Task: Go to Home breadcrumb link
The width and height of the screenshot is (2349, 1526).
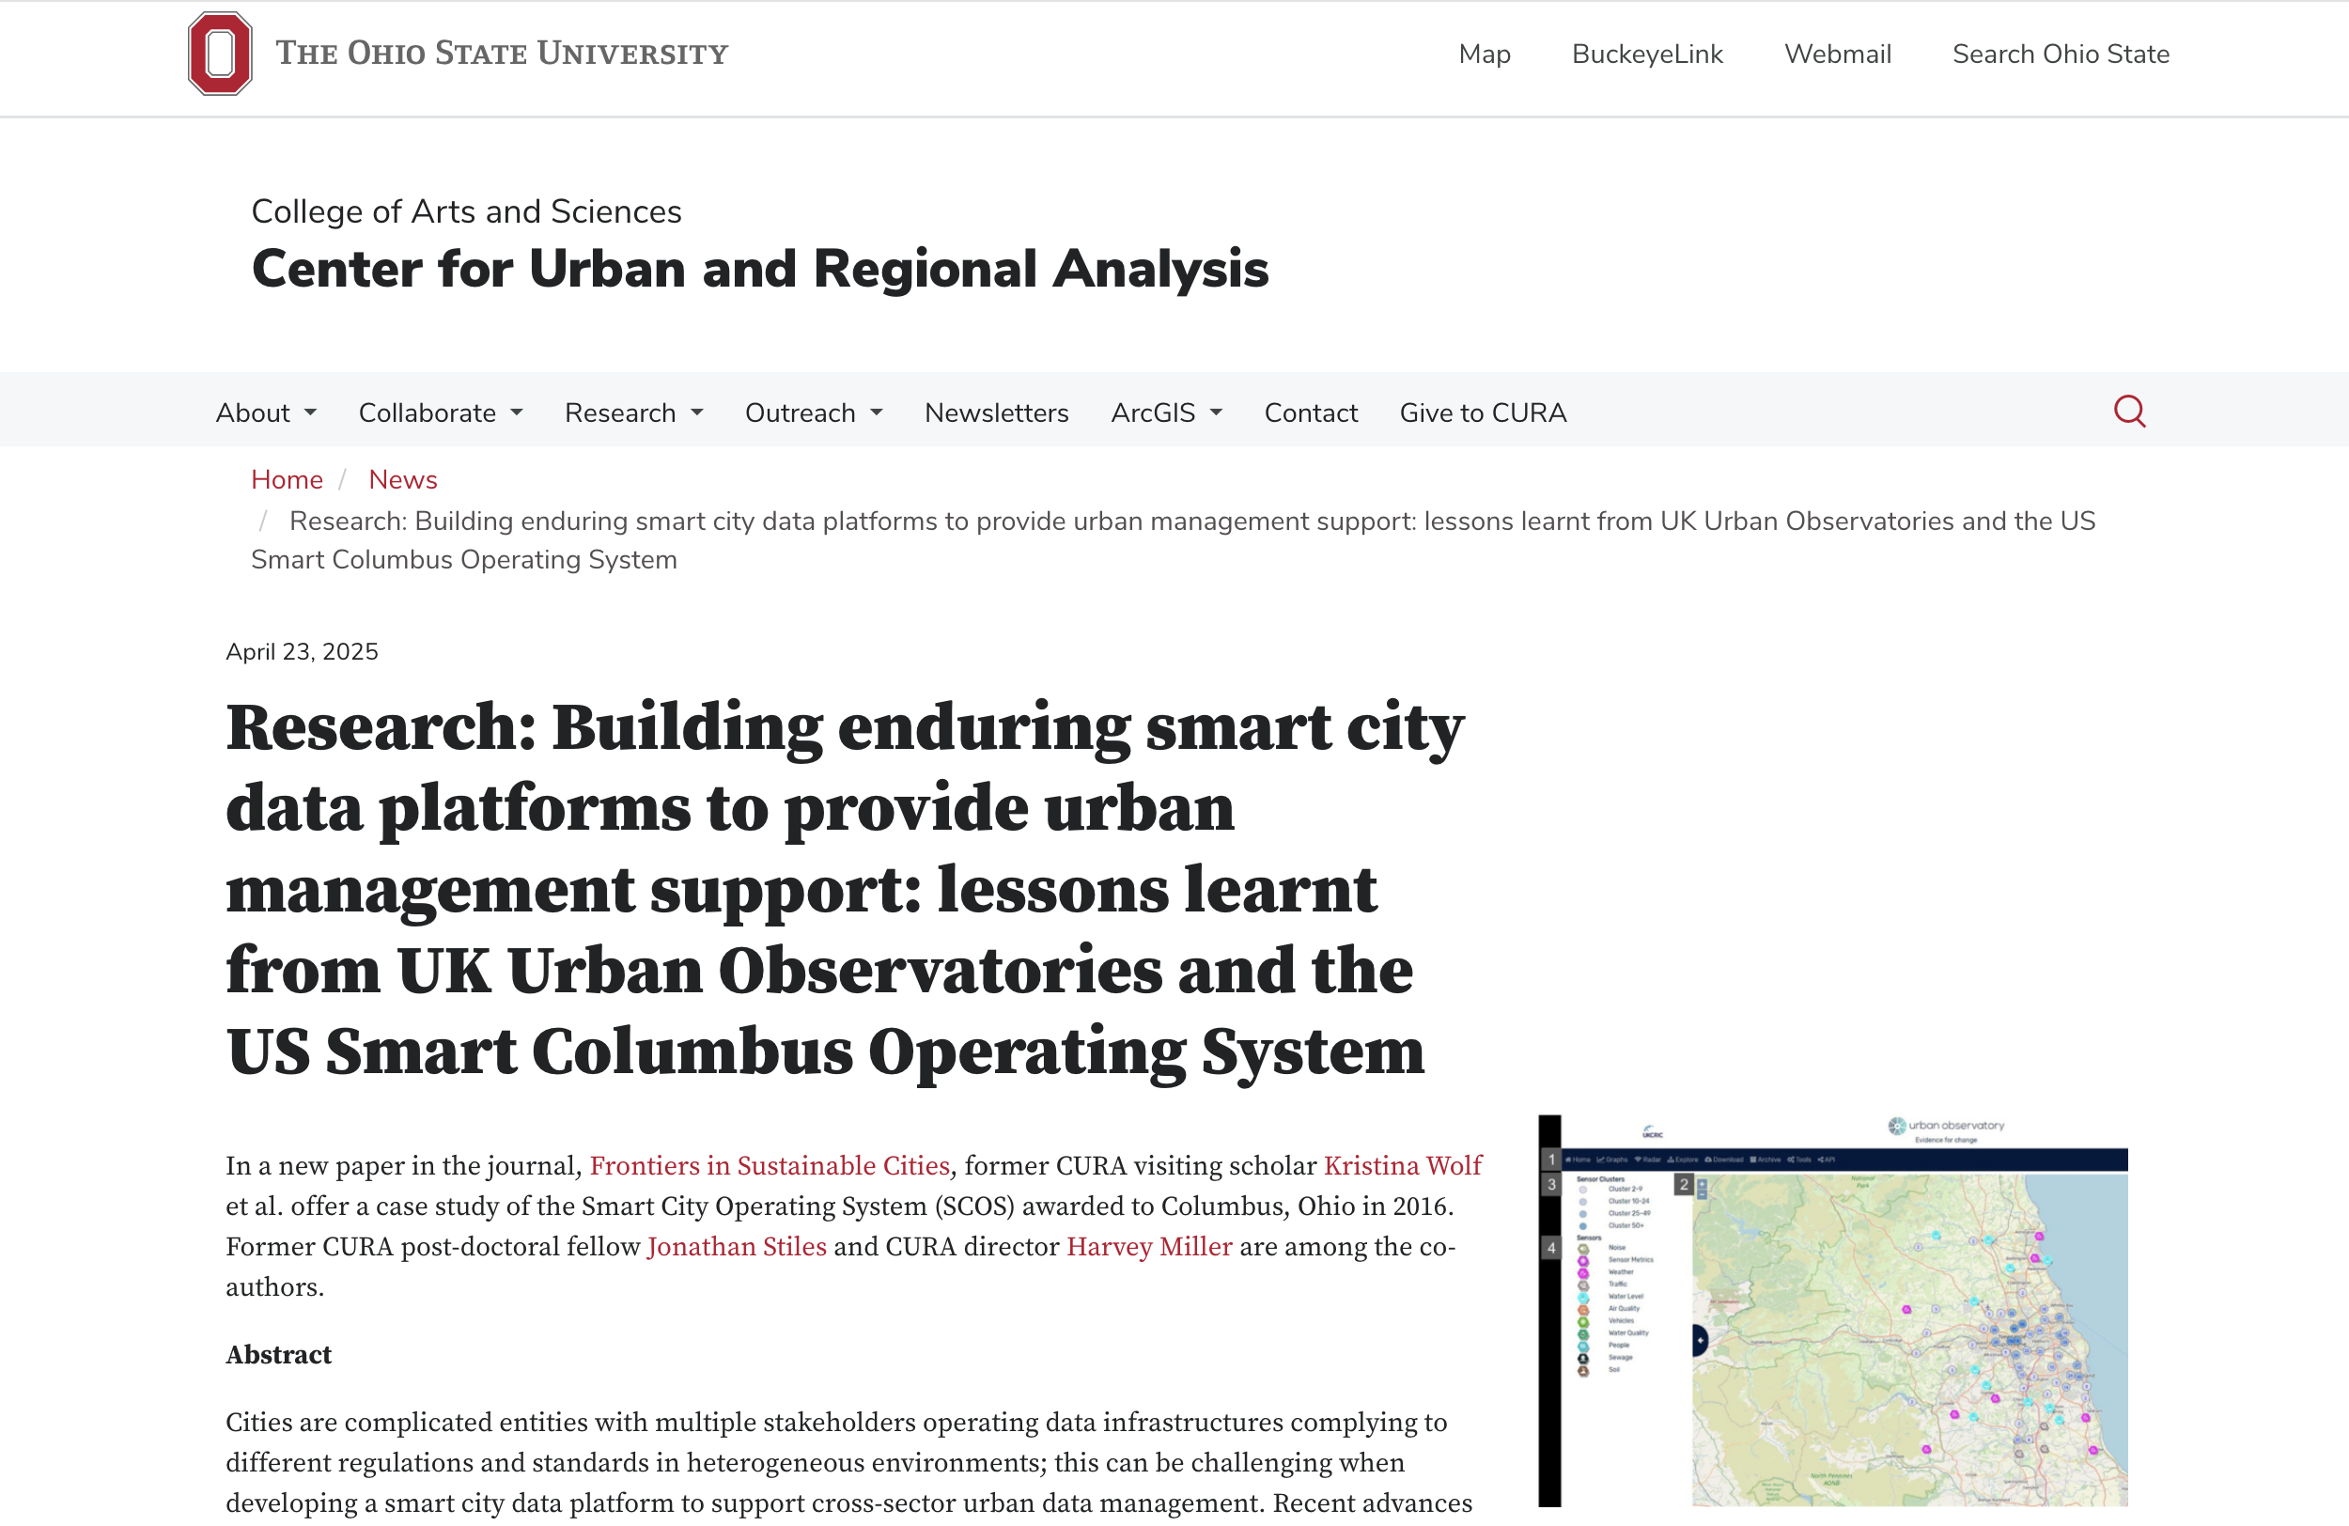Action: (287, 480)
